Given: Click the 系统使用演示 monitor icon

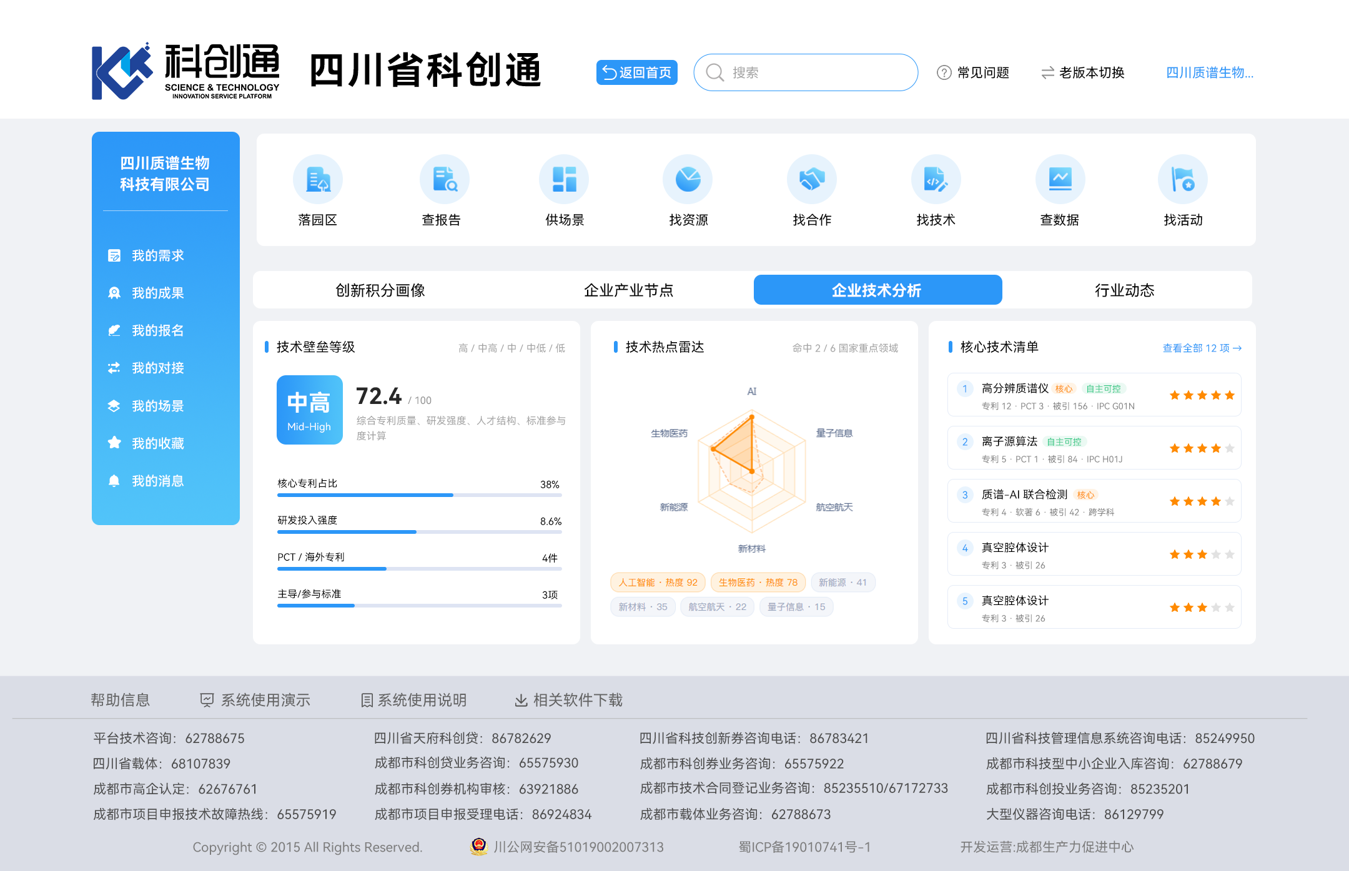Looking at the screenshot, I should tap(207, 700).
